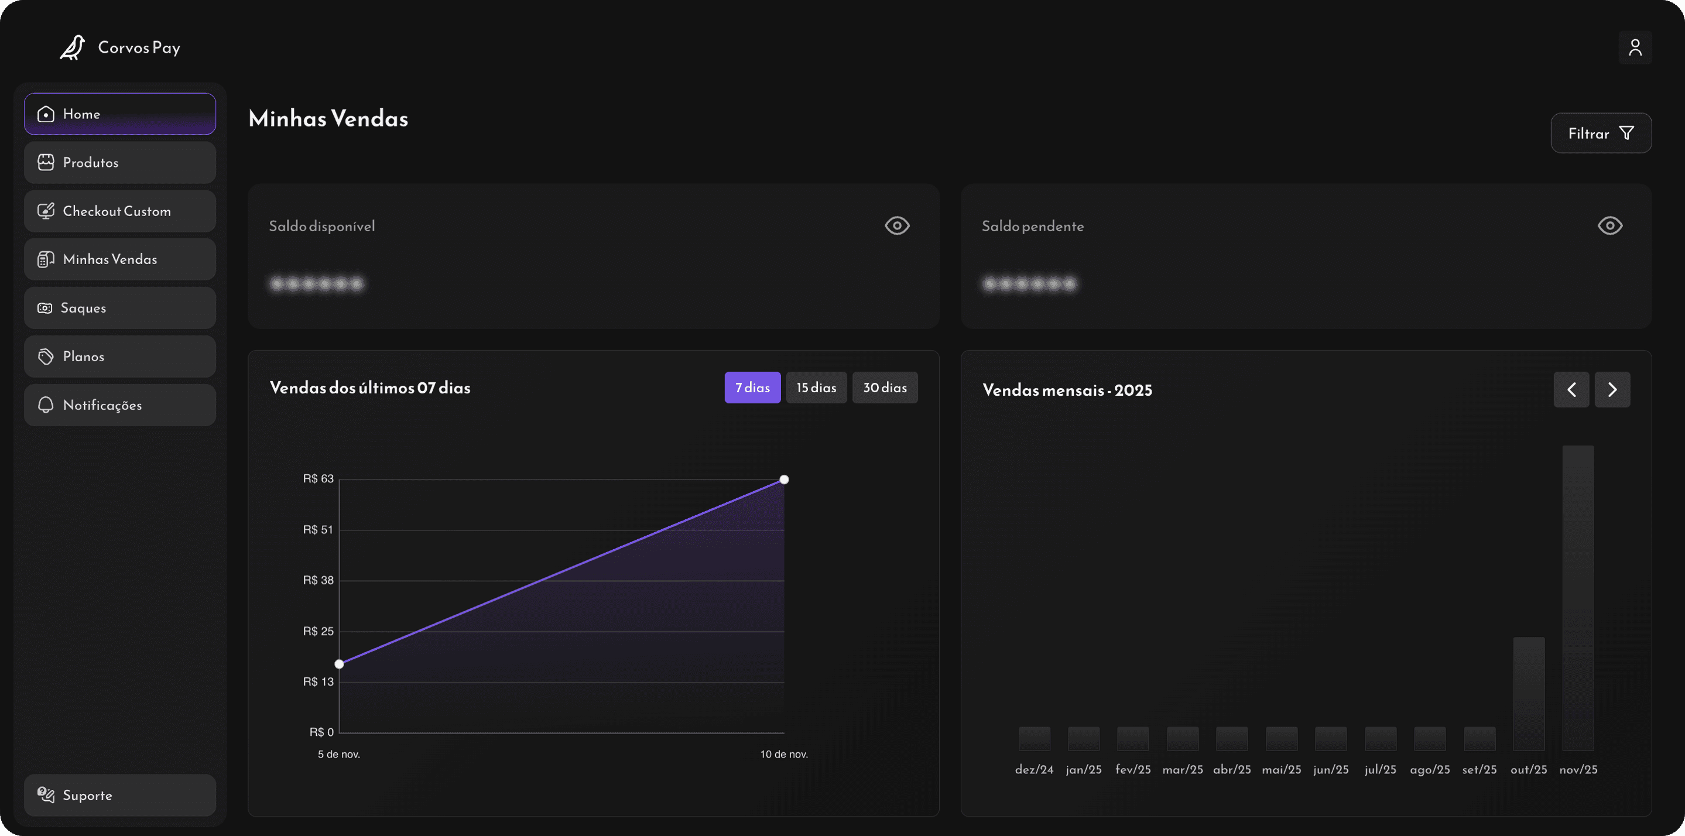Open the Notificações menu item

(119, 405)
